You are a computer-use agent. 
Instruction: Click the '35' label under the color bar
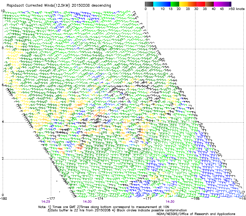click(205, 9)
